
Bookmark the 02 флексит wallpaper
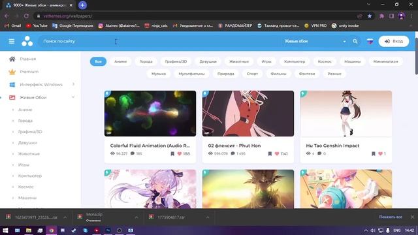pos(270,154)
